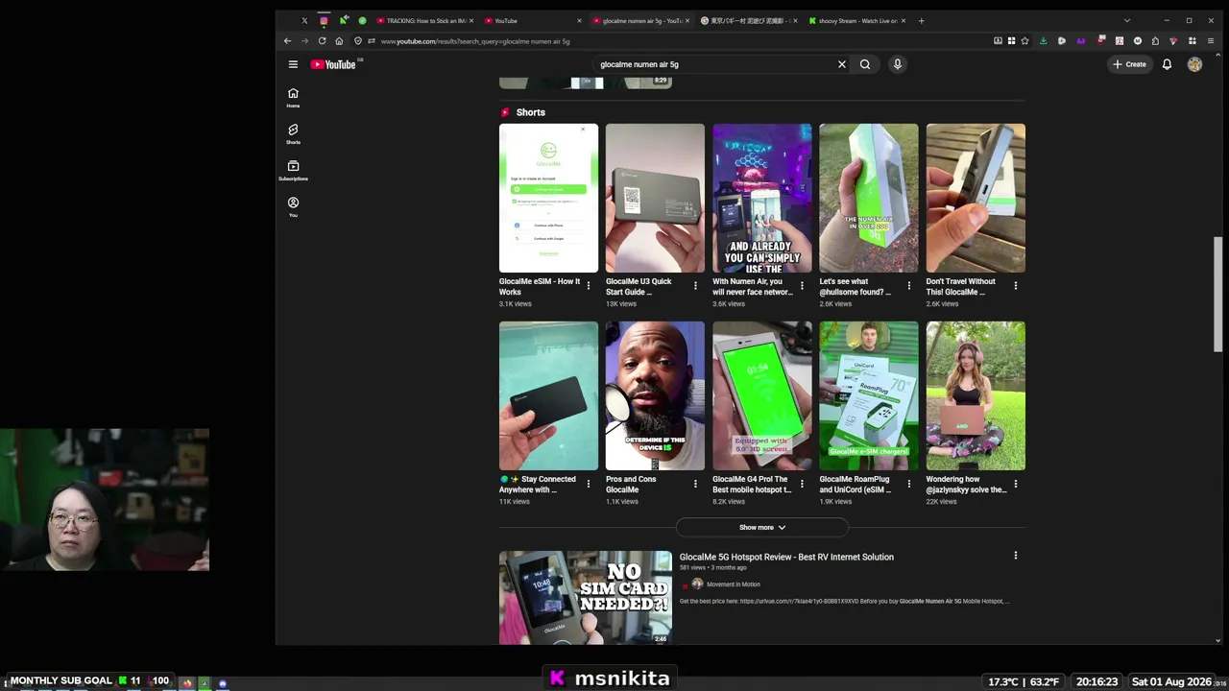Open the pinned Instagram tab

pos(324,20)
